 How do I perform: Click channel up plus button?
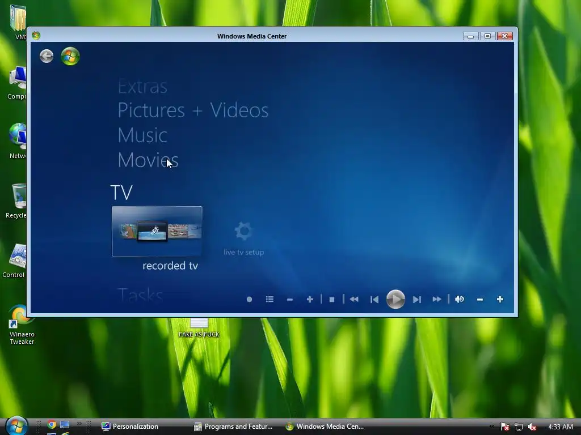click(x=310, y=299)
